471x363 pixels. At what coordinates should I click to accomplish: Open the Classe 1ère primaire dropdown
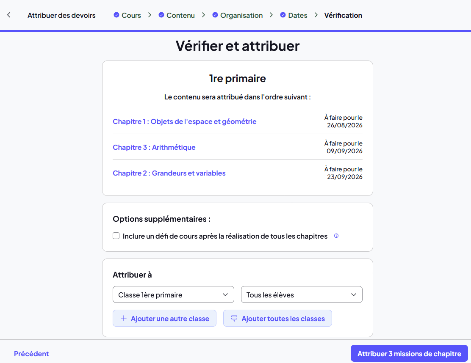(x=173, y=294)
